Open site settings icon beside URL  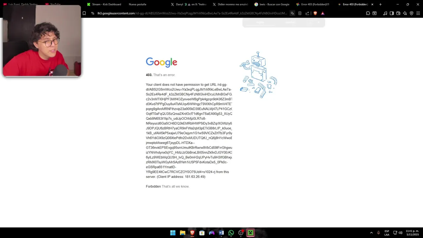pos(93,13)
